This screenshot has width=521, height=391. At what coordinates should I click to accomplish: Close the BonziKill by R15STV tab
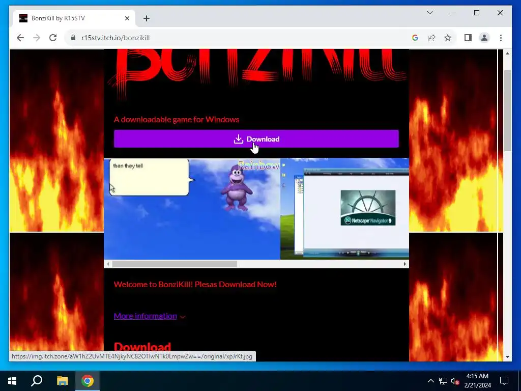click(127, 18)
